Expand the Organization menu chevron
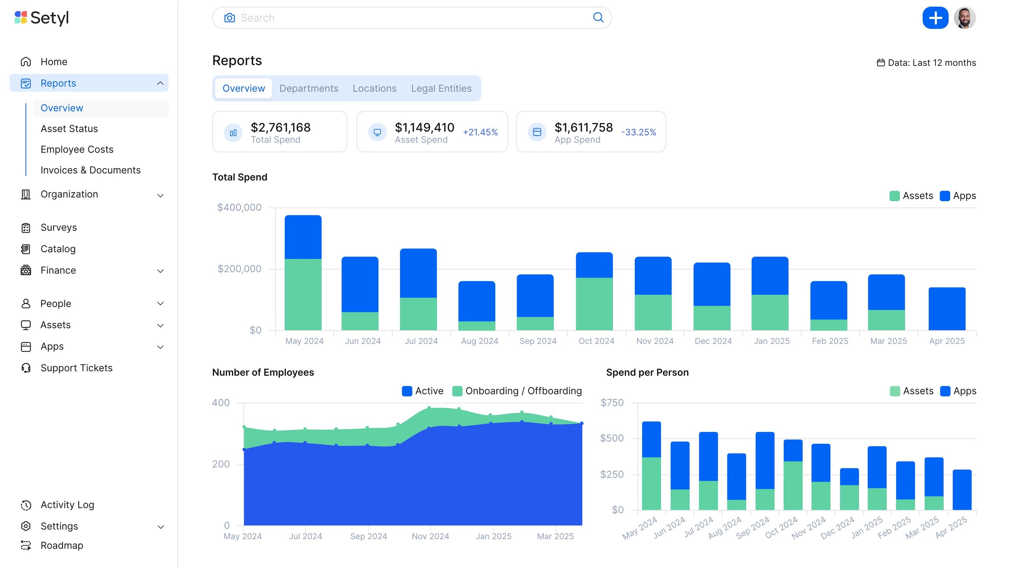Image resolution: width=1010 pixels, height=568 pixels. click(x=160, y=195)
